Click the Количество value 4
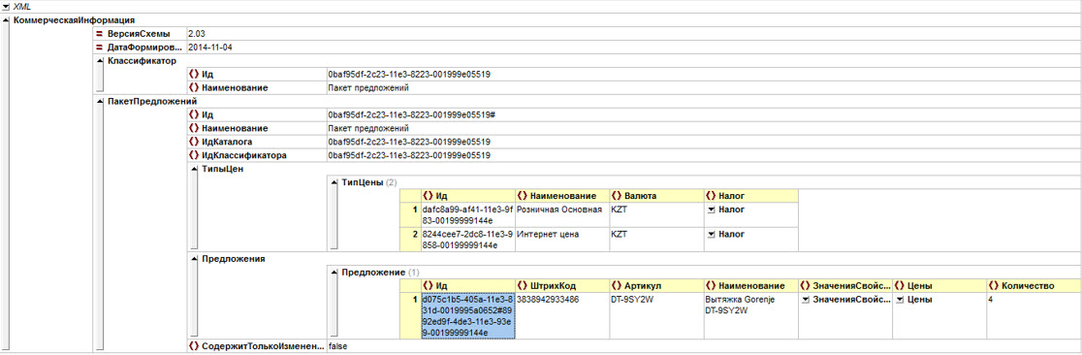The height and width of the screenshot is (355, 1082). pos(1033,316)
